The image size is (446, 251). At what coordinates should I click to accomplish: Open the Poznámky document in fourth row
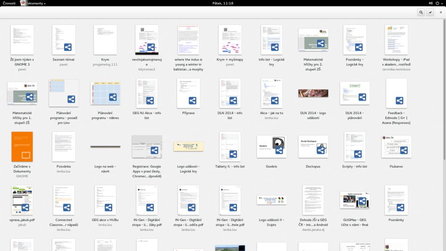click(x=396, y=200)
